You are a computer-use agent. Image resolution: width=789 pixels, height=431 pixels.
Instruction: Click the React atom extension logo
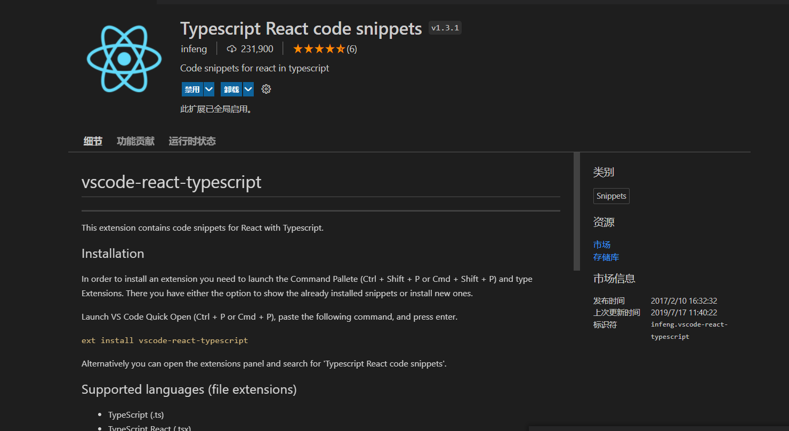[124, 59]
